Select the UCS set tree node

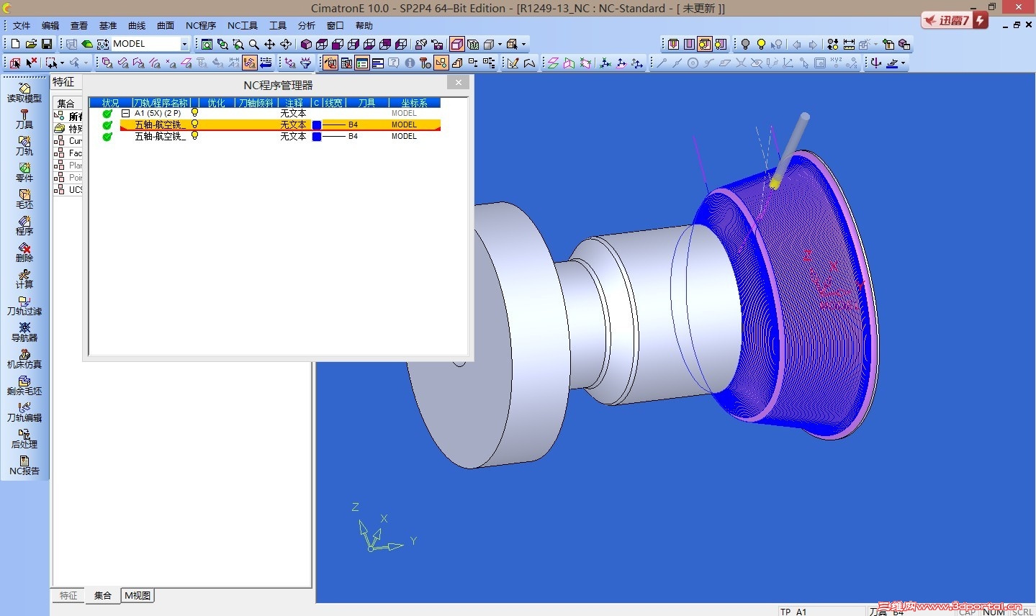pyautogui.click(x=69, y=190)
